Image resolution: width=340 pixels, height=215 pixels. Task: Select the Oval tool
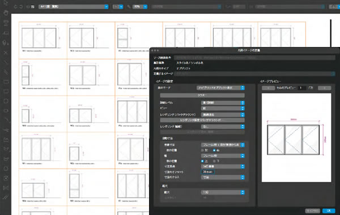click(6, 111)
